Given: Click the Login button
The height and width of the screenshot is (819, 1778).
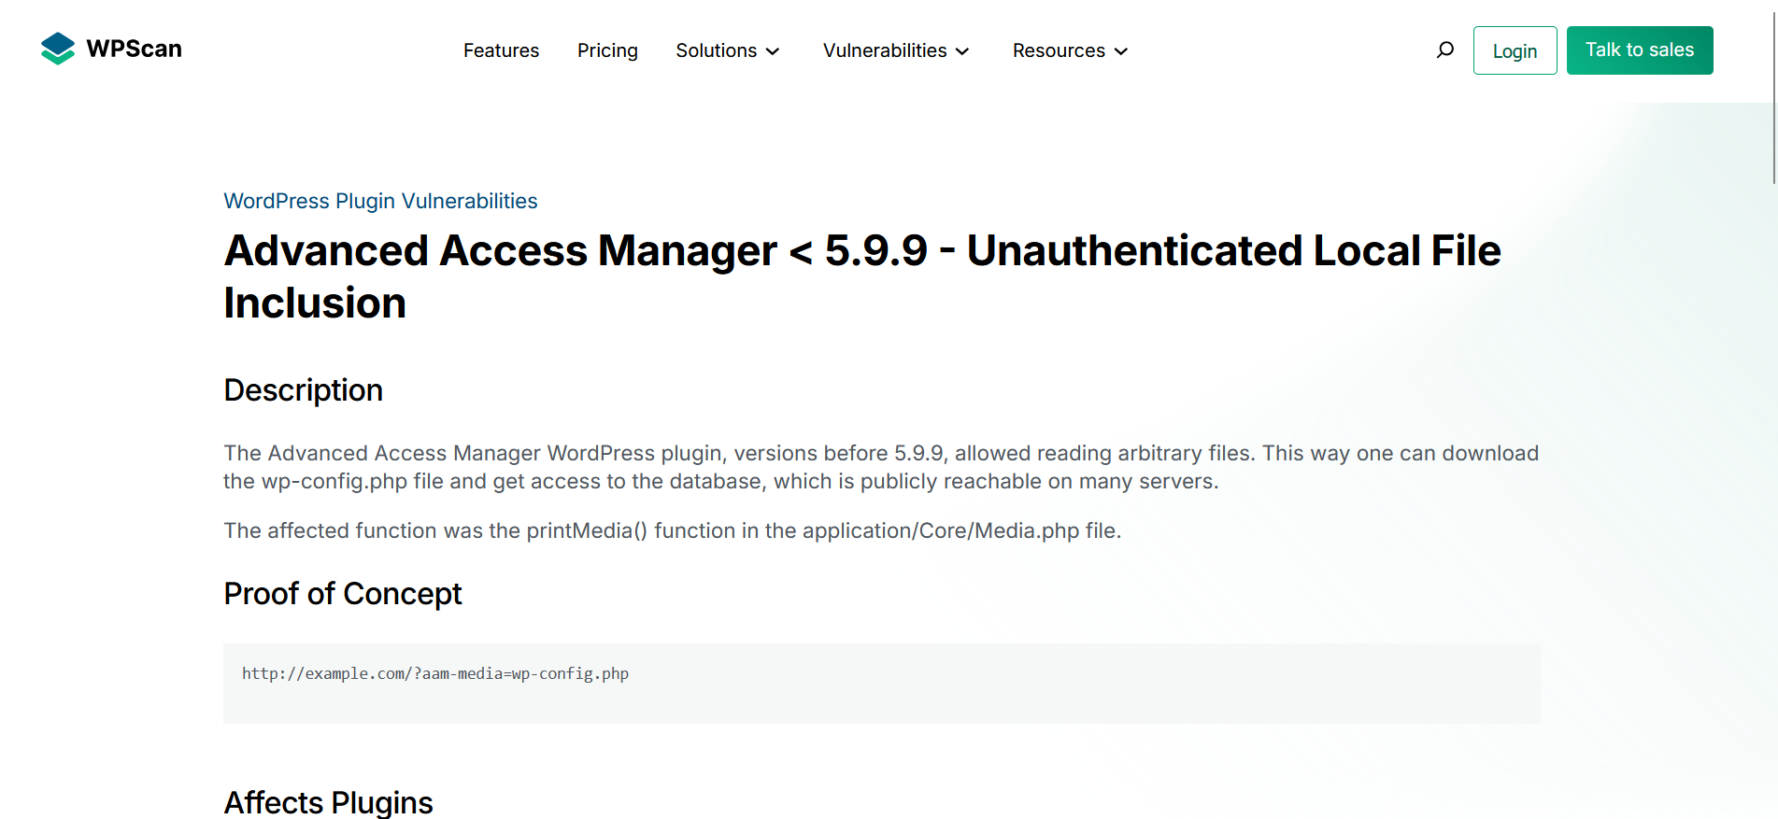Looking at the screenshot, I should pos(1515,50).
